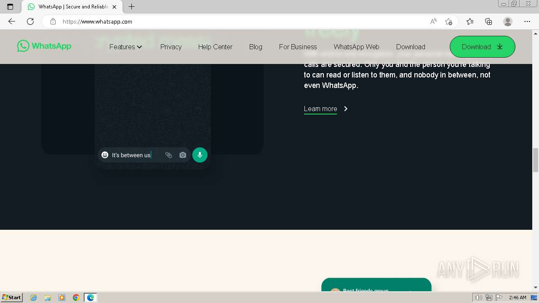Image resolution: width=539 pixels, height=303 pixels.
Task: Launch WhatsApp Web link
Action: click(356, 47)
